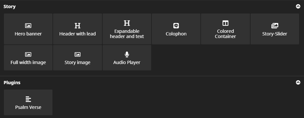Collapse the Story section chevron
Image resolution: width=304 pixels, height=118 pixels.
(298, 7)
